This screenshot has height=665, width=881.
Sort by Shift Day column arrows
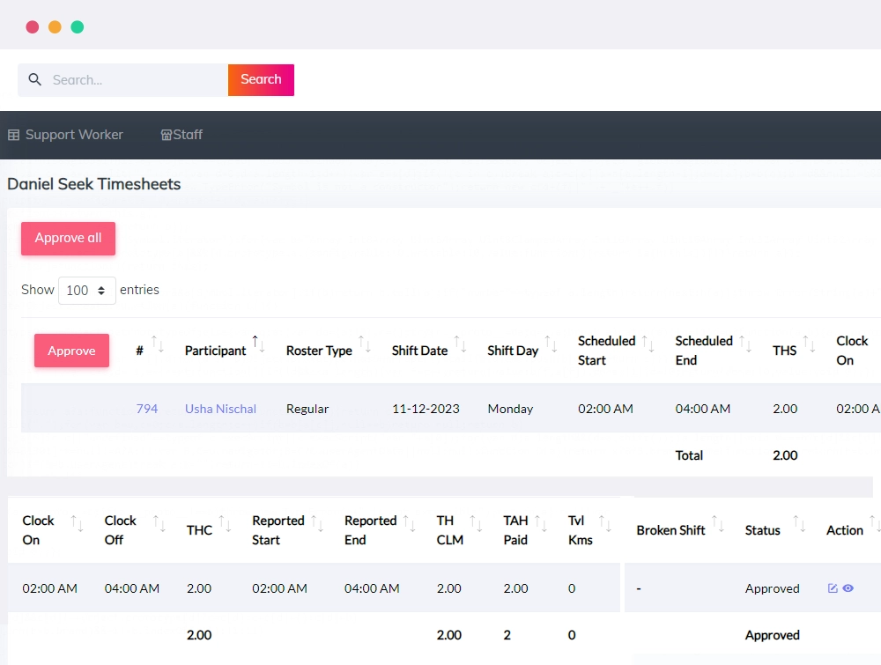pos(551,344)
